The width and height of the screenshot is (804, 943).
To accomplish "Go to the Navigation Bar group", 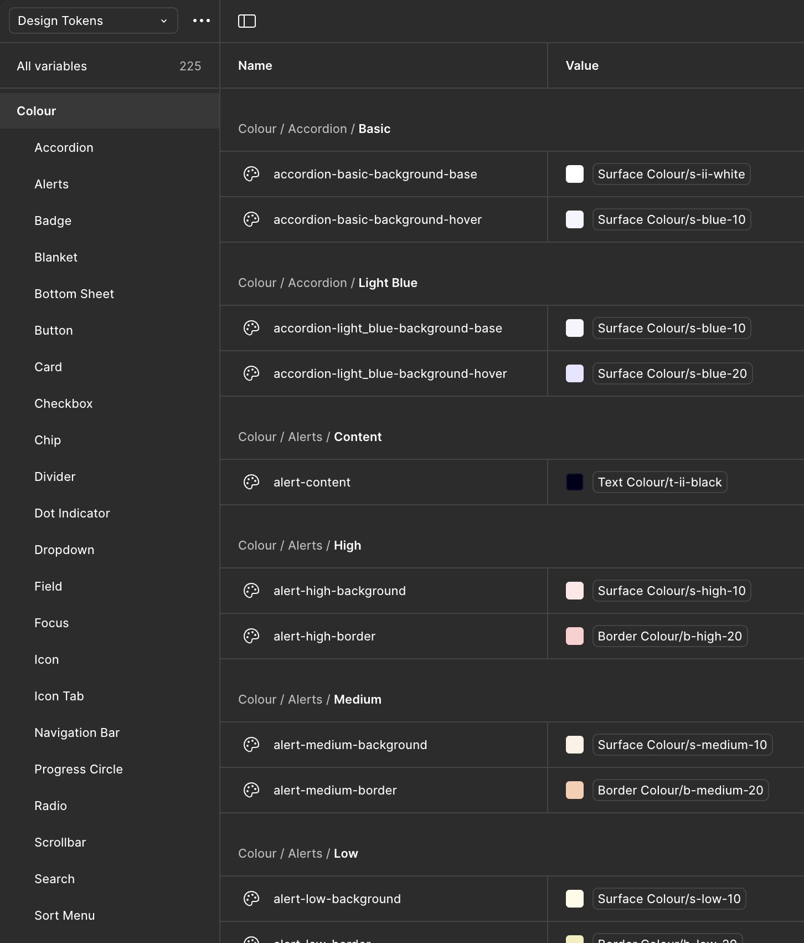I will tap(77, 732).
